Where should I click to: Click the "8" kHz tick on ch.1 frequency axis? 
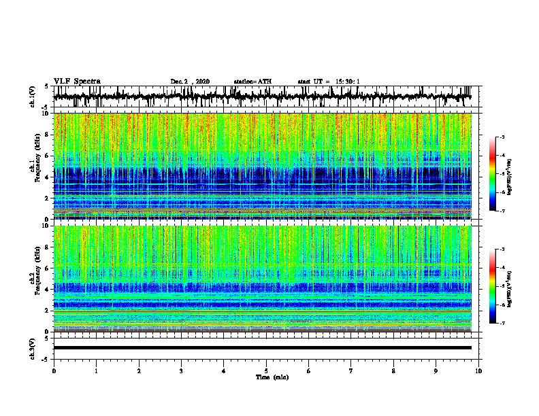click(x=48, y=135)
